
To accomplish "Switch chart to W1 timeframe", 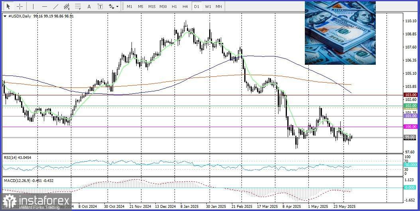I will [208, 6].
